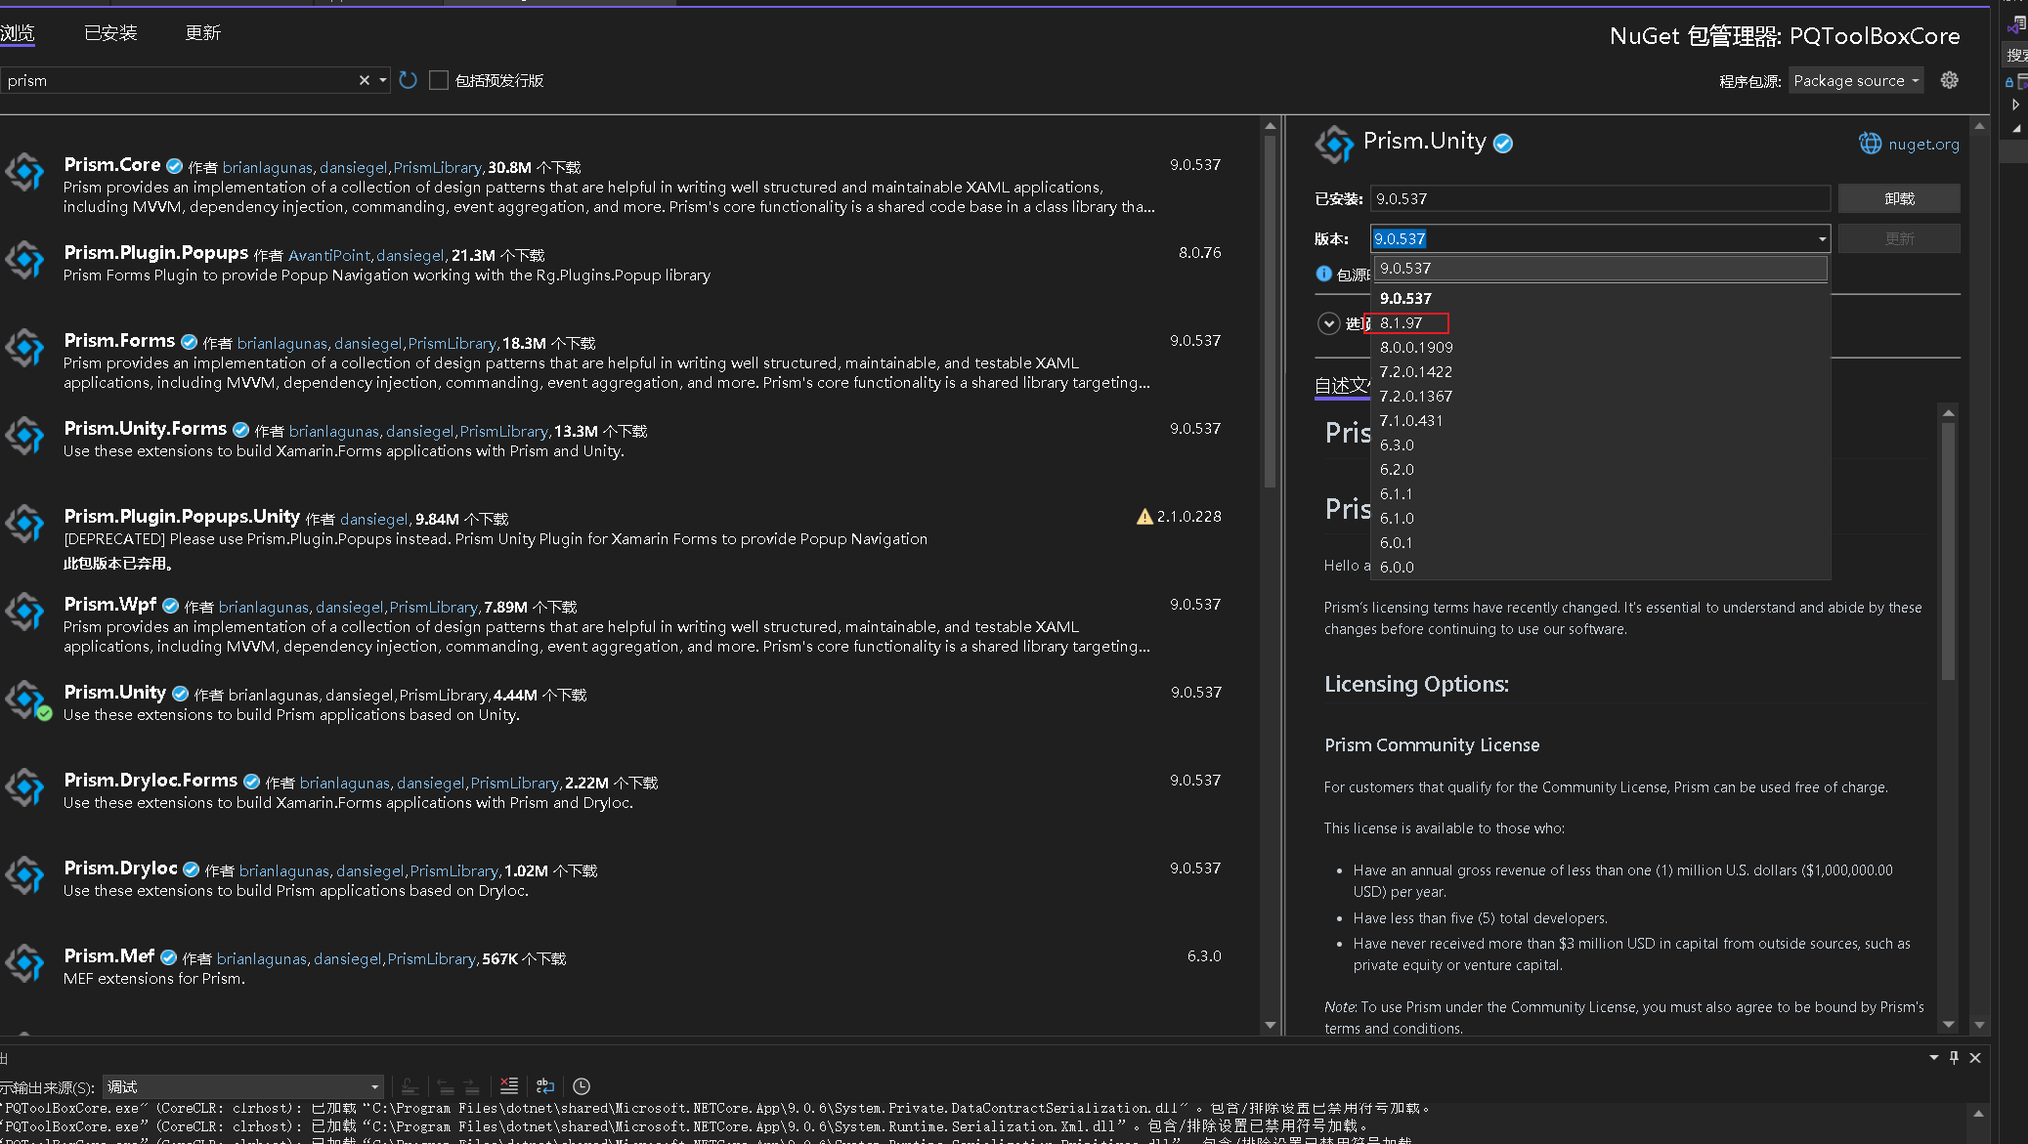This screenshot has width=2028, height=1144.
Task: Click go to next message icon in output
Action: (x=471, y=1086)
